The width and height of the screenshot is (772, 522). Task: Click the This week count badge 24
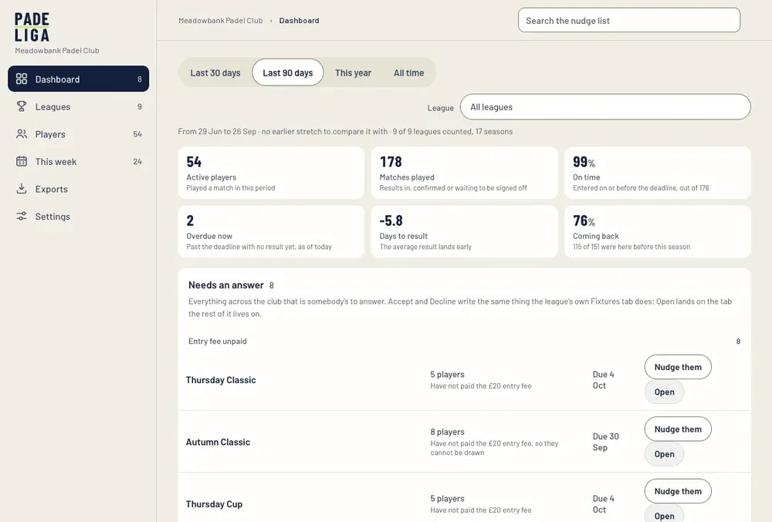(137, 162)
